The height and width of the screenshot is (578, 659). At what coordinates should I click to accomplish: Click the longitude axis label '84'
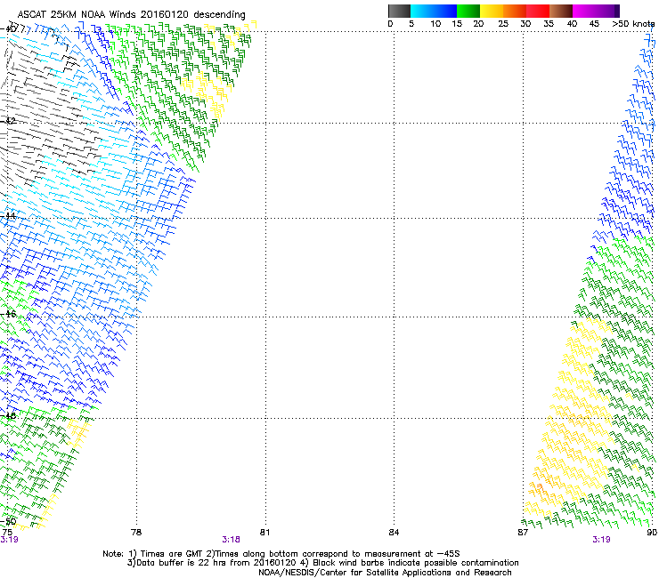pyautogui.click(x=394, y=533)
